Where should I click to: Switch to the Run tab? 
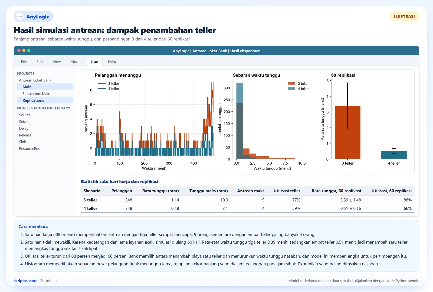pyautogui.click(x=95, y=62)
